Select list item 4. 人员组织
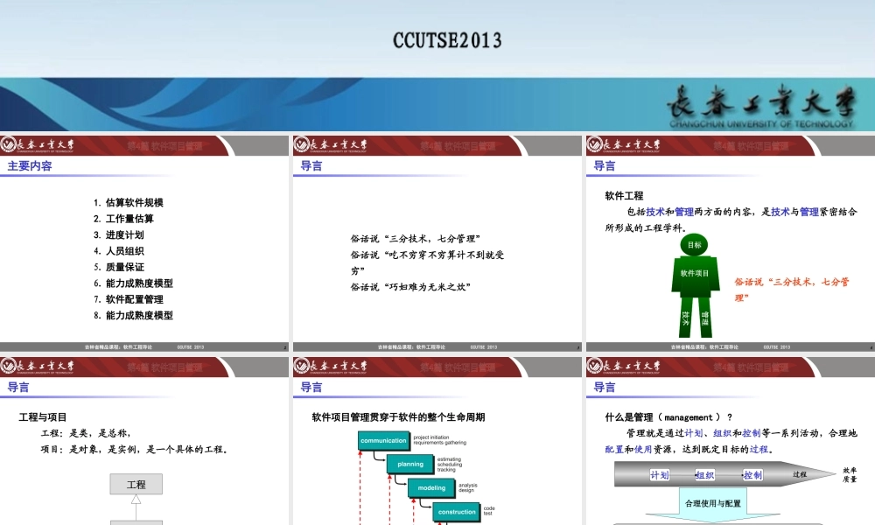The image size is (875, 525). [x=118, y=251]
